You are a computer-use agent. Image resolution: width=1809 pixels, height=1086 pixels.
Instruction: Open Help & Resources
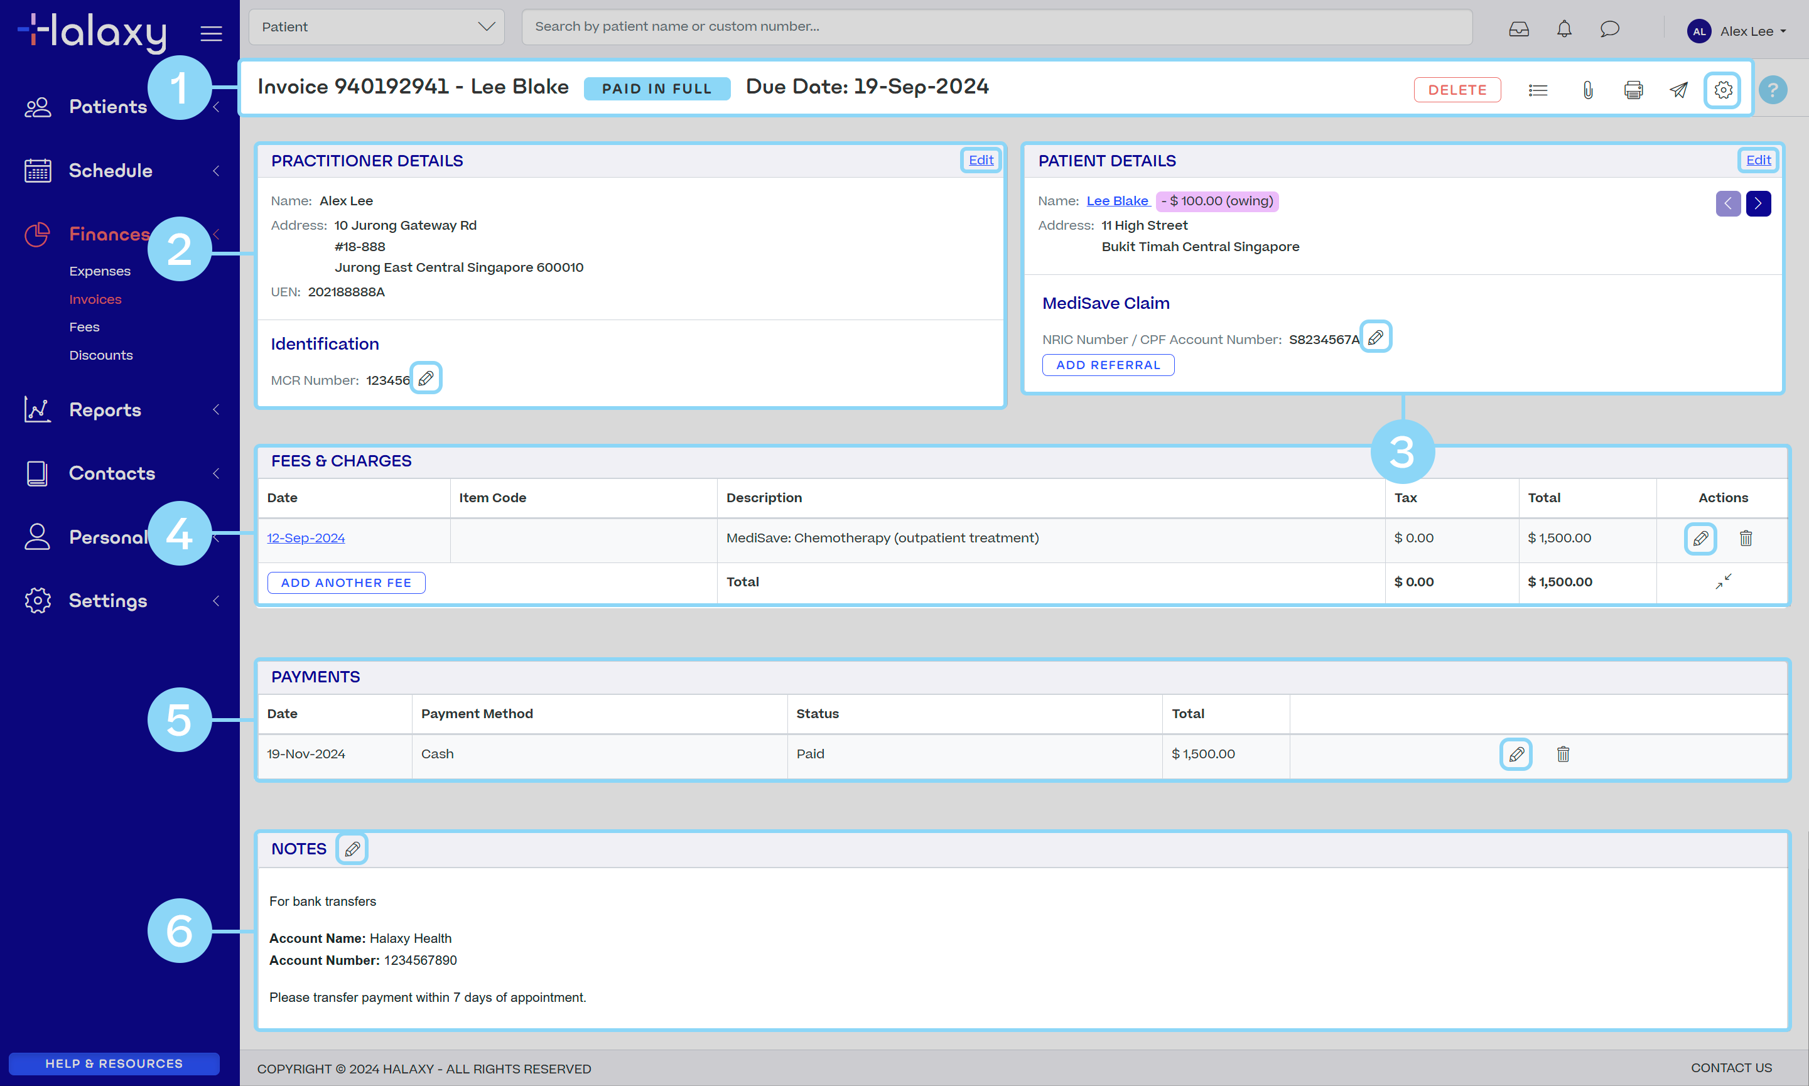[114, 1064]
